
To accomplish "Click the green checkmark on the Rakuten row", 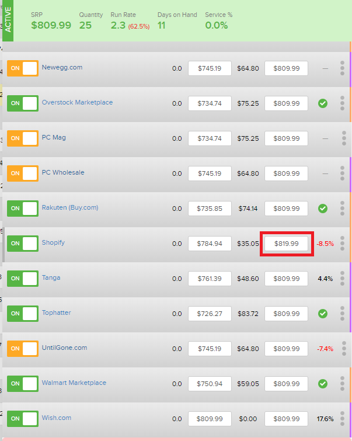I will point(323,209).
